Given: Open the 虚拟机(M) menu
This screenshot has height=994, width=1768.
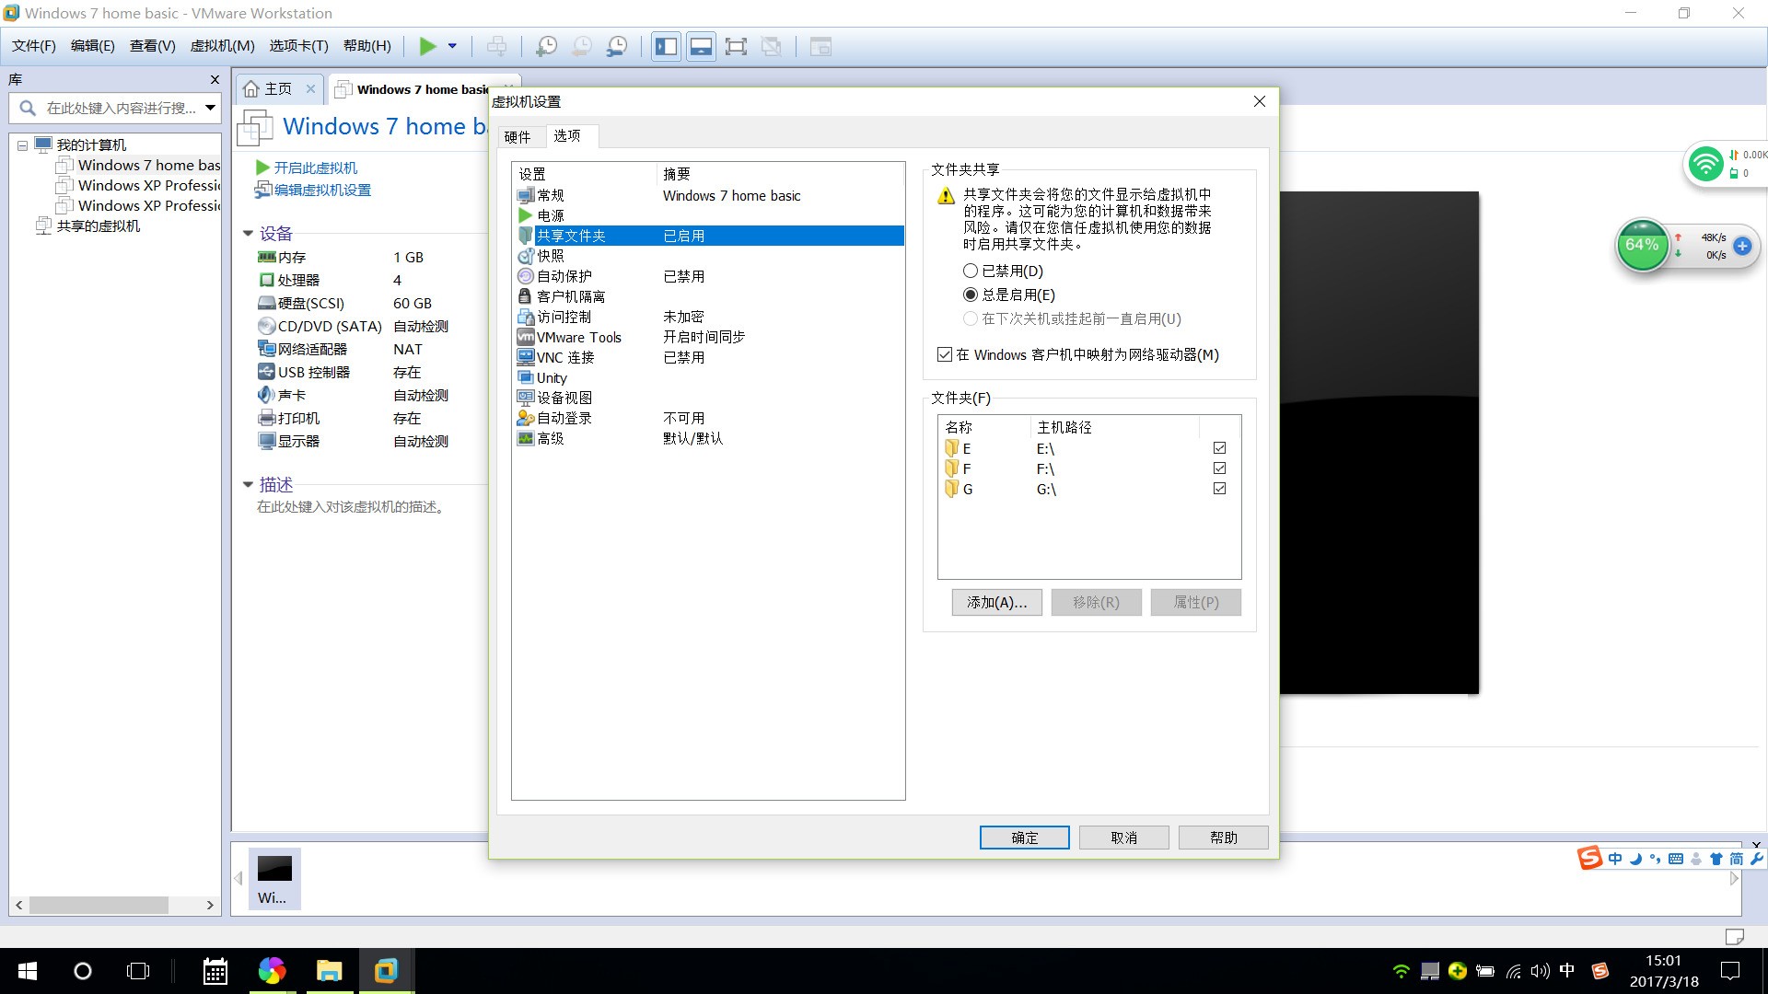Looking at the screenshot, I should pos(223,46).
